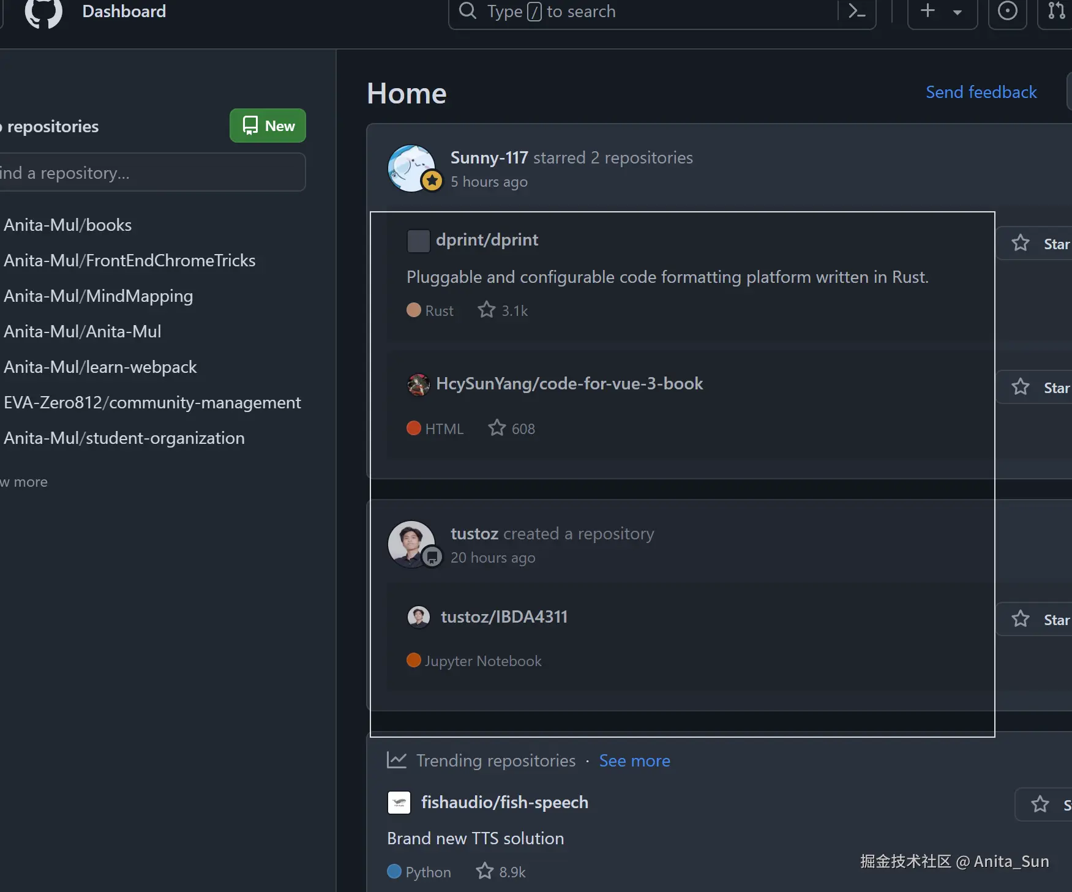Open EVA-Zero812/community-management repository
Image resolution: width=1072 pixels, height=892 pixels.
click(152, 402)
